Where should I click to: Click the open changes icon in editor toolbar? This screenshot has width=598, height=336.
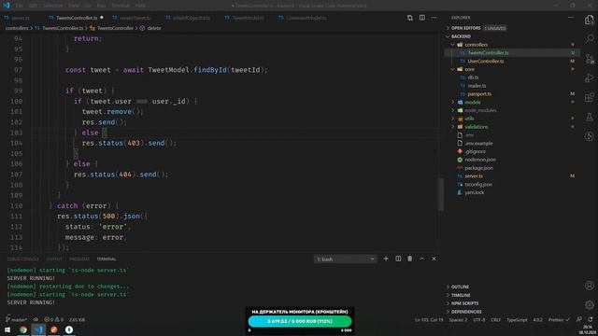pos(409,18)
